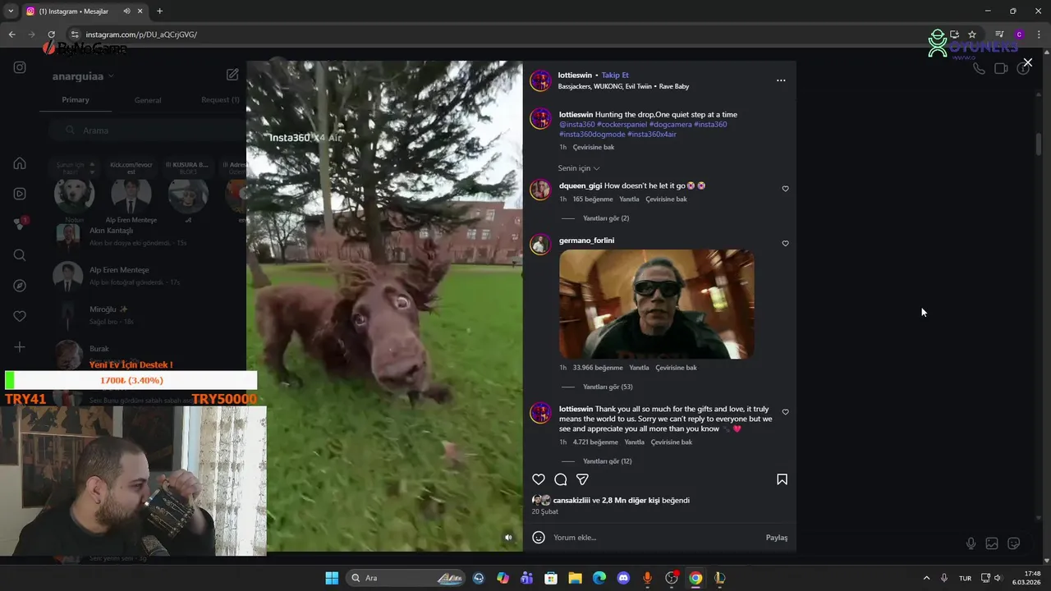Start video call with camera icon
The image size is (1051, 591).
[1001, 69]
